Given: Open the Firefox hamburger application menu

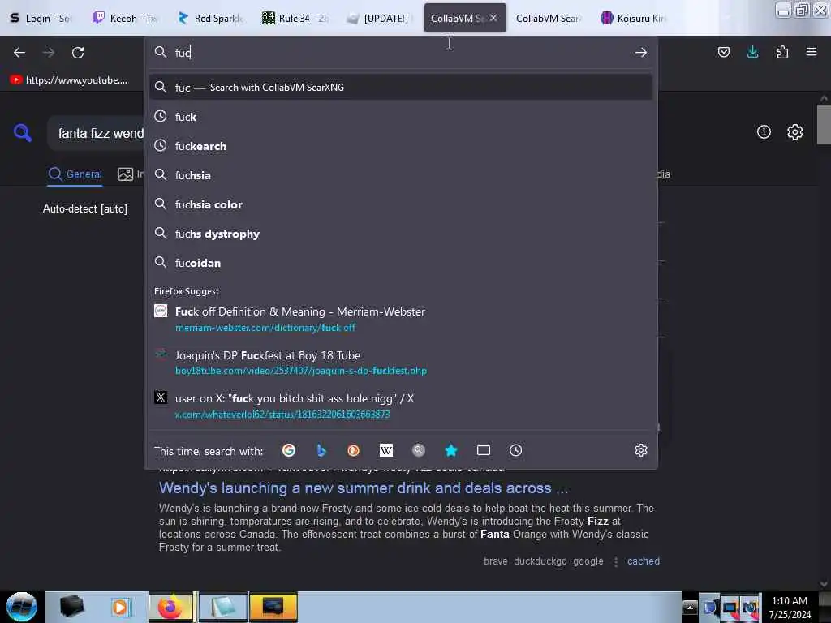Looking at the screenshot, I should click(x=812, y=52).
